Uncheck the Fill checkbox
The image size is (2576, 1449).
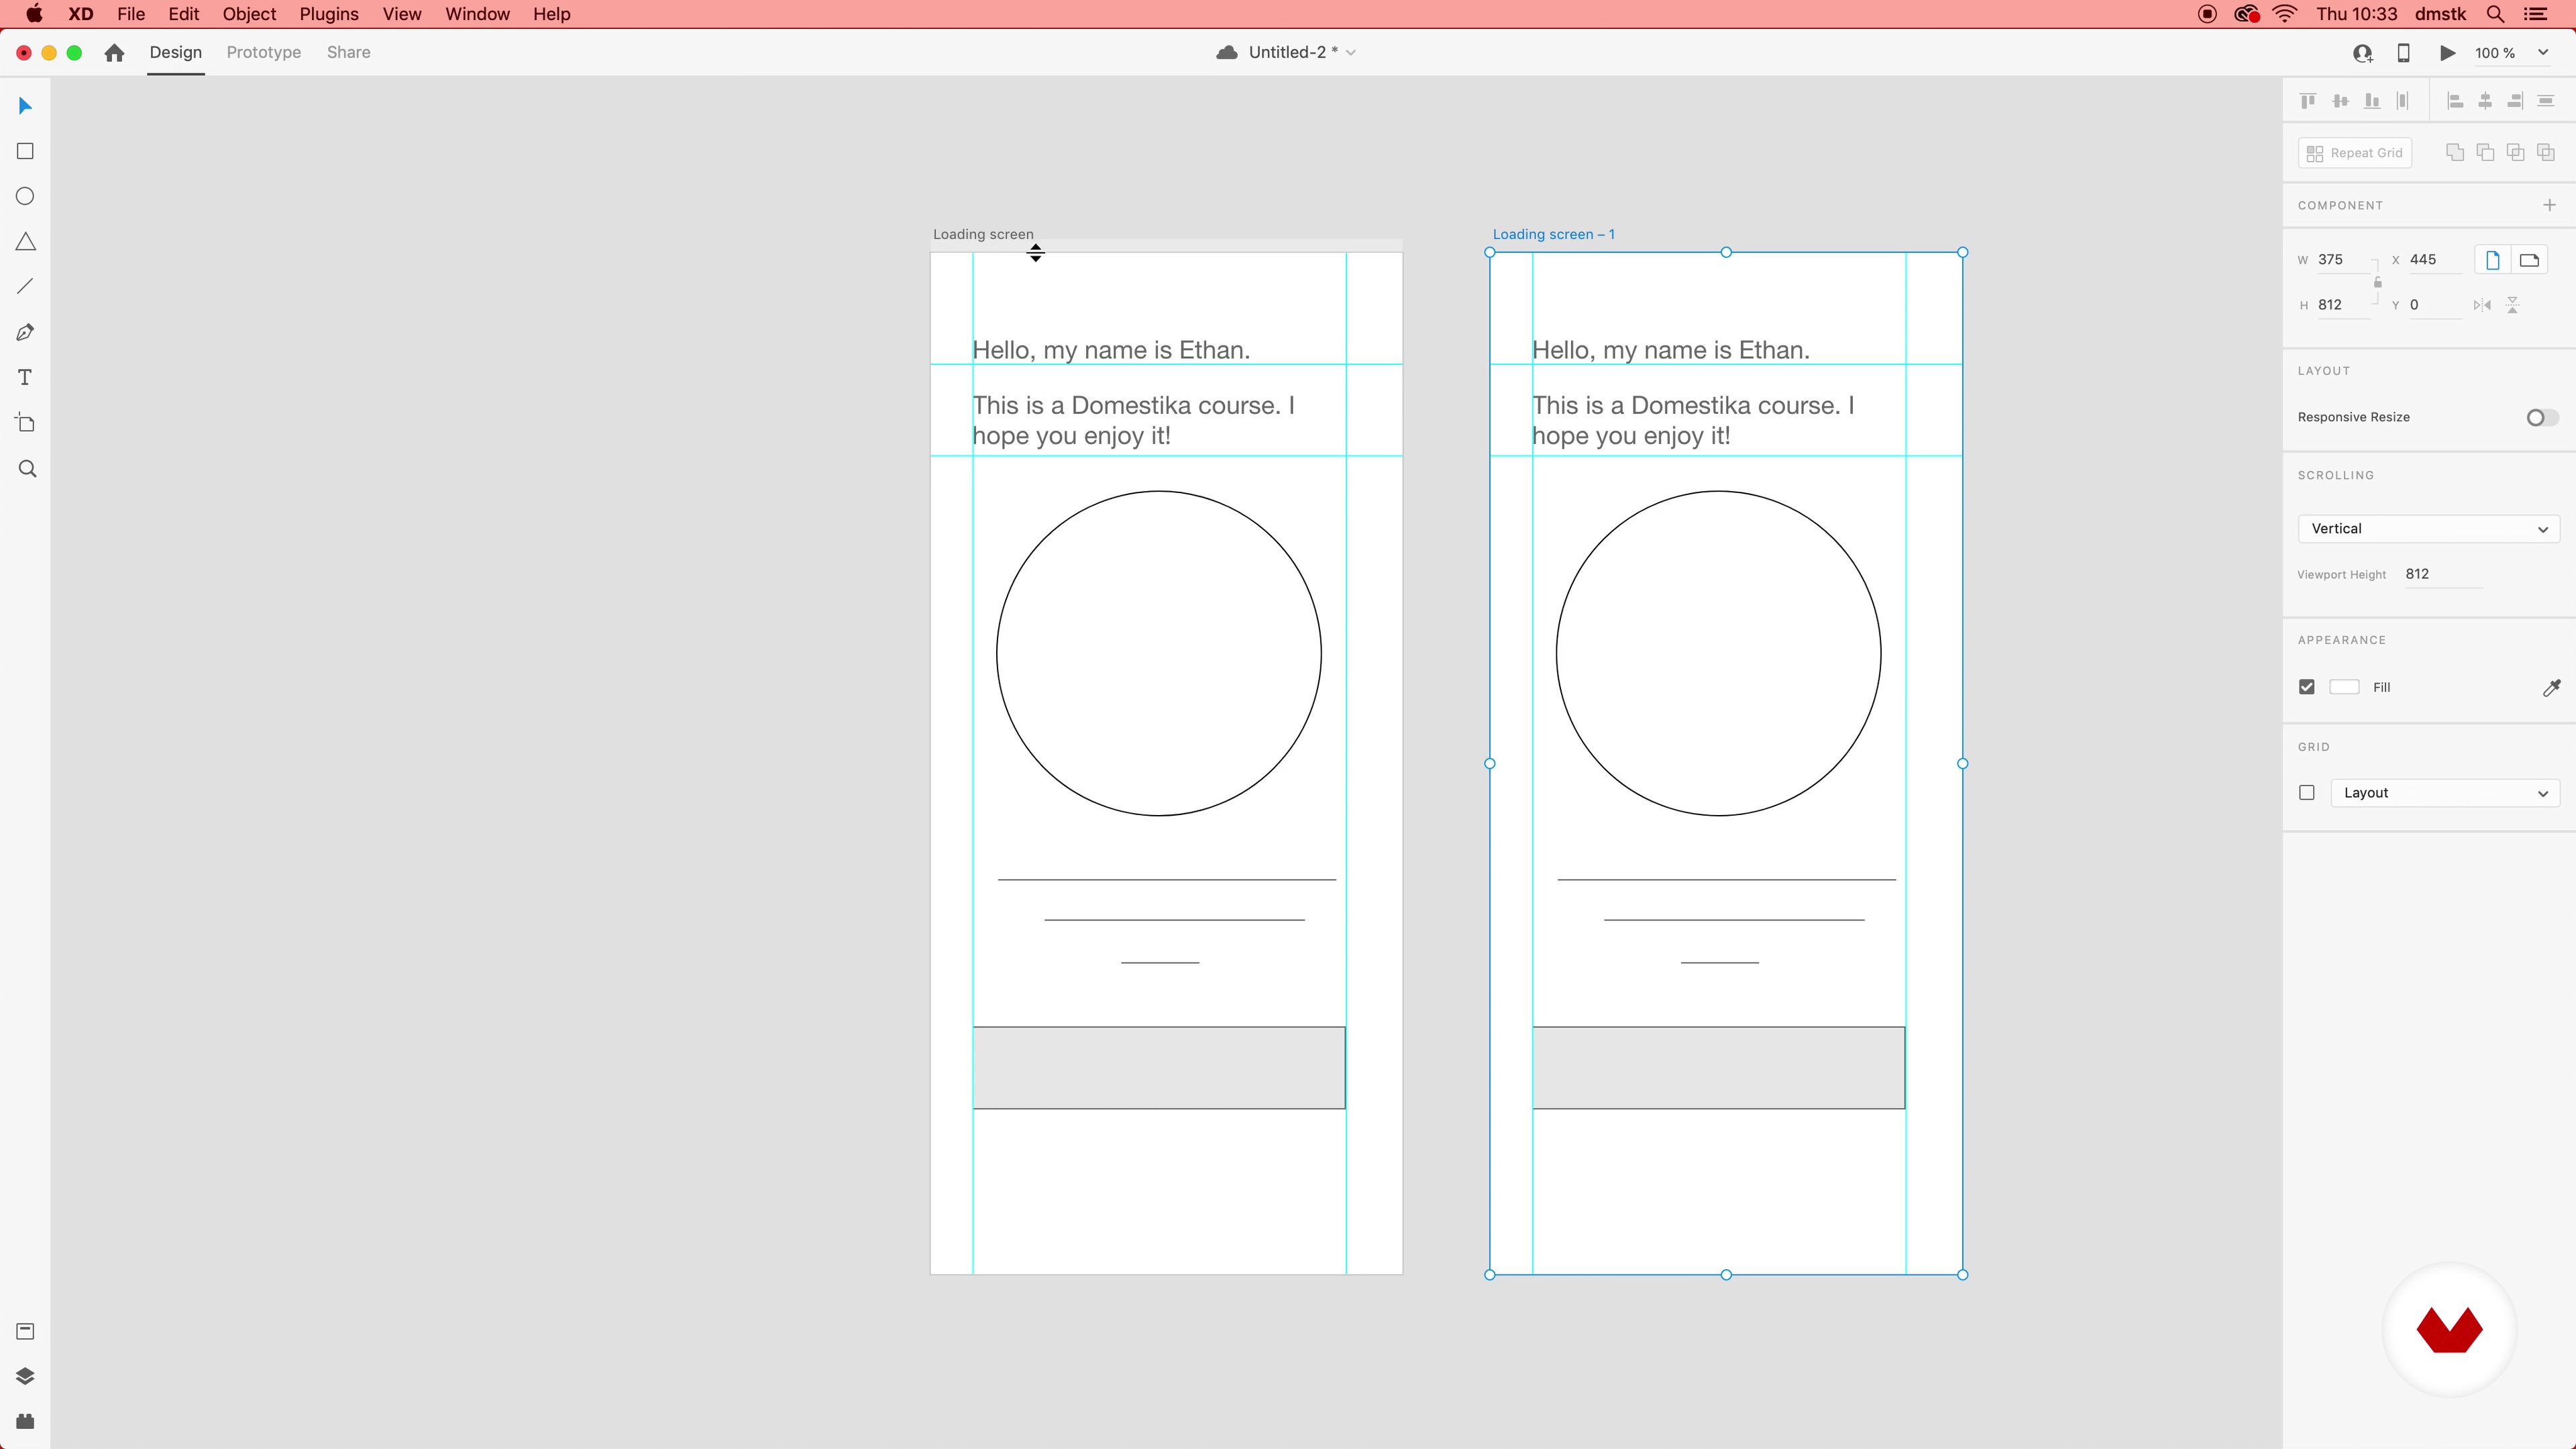click(x=2307, y=687)
